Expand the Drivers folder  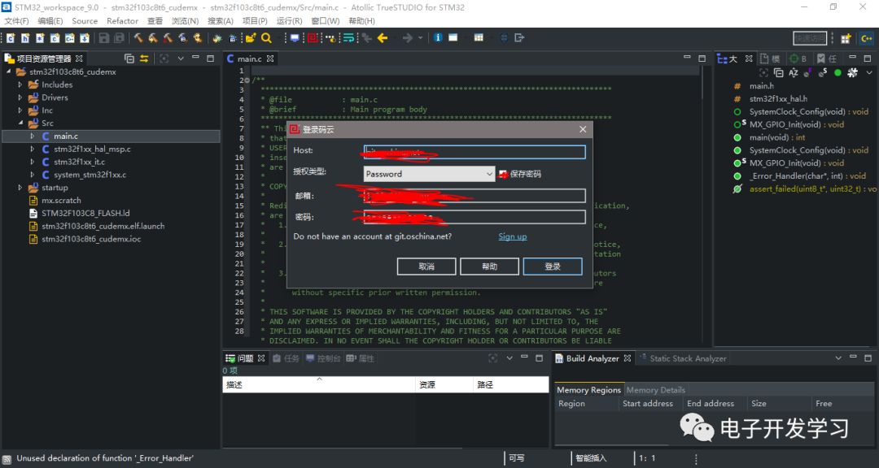[20, 97]
